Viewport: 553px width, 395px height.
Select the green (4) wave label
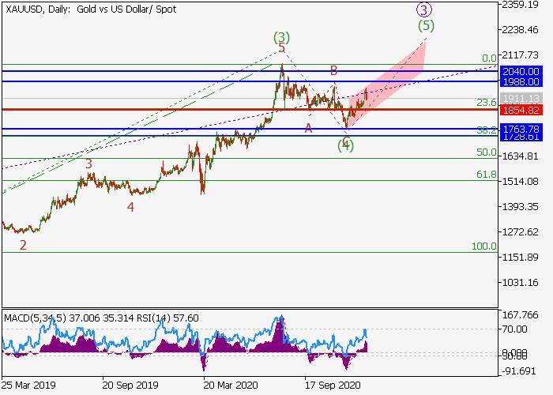[x=346, y=145]
